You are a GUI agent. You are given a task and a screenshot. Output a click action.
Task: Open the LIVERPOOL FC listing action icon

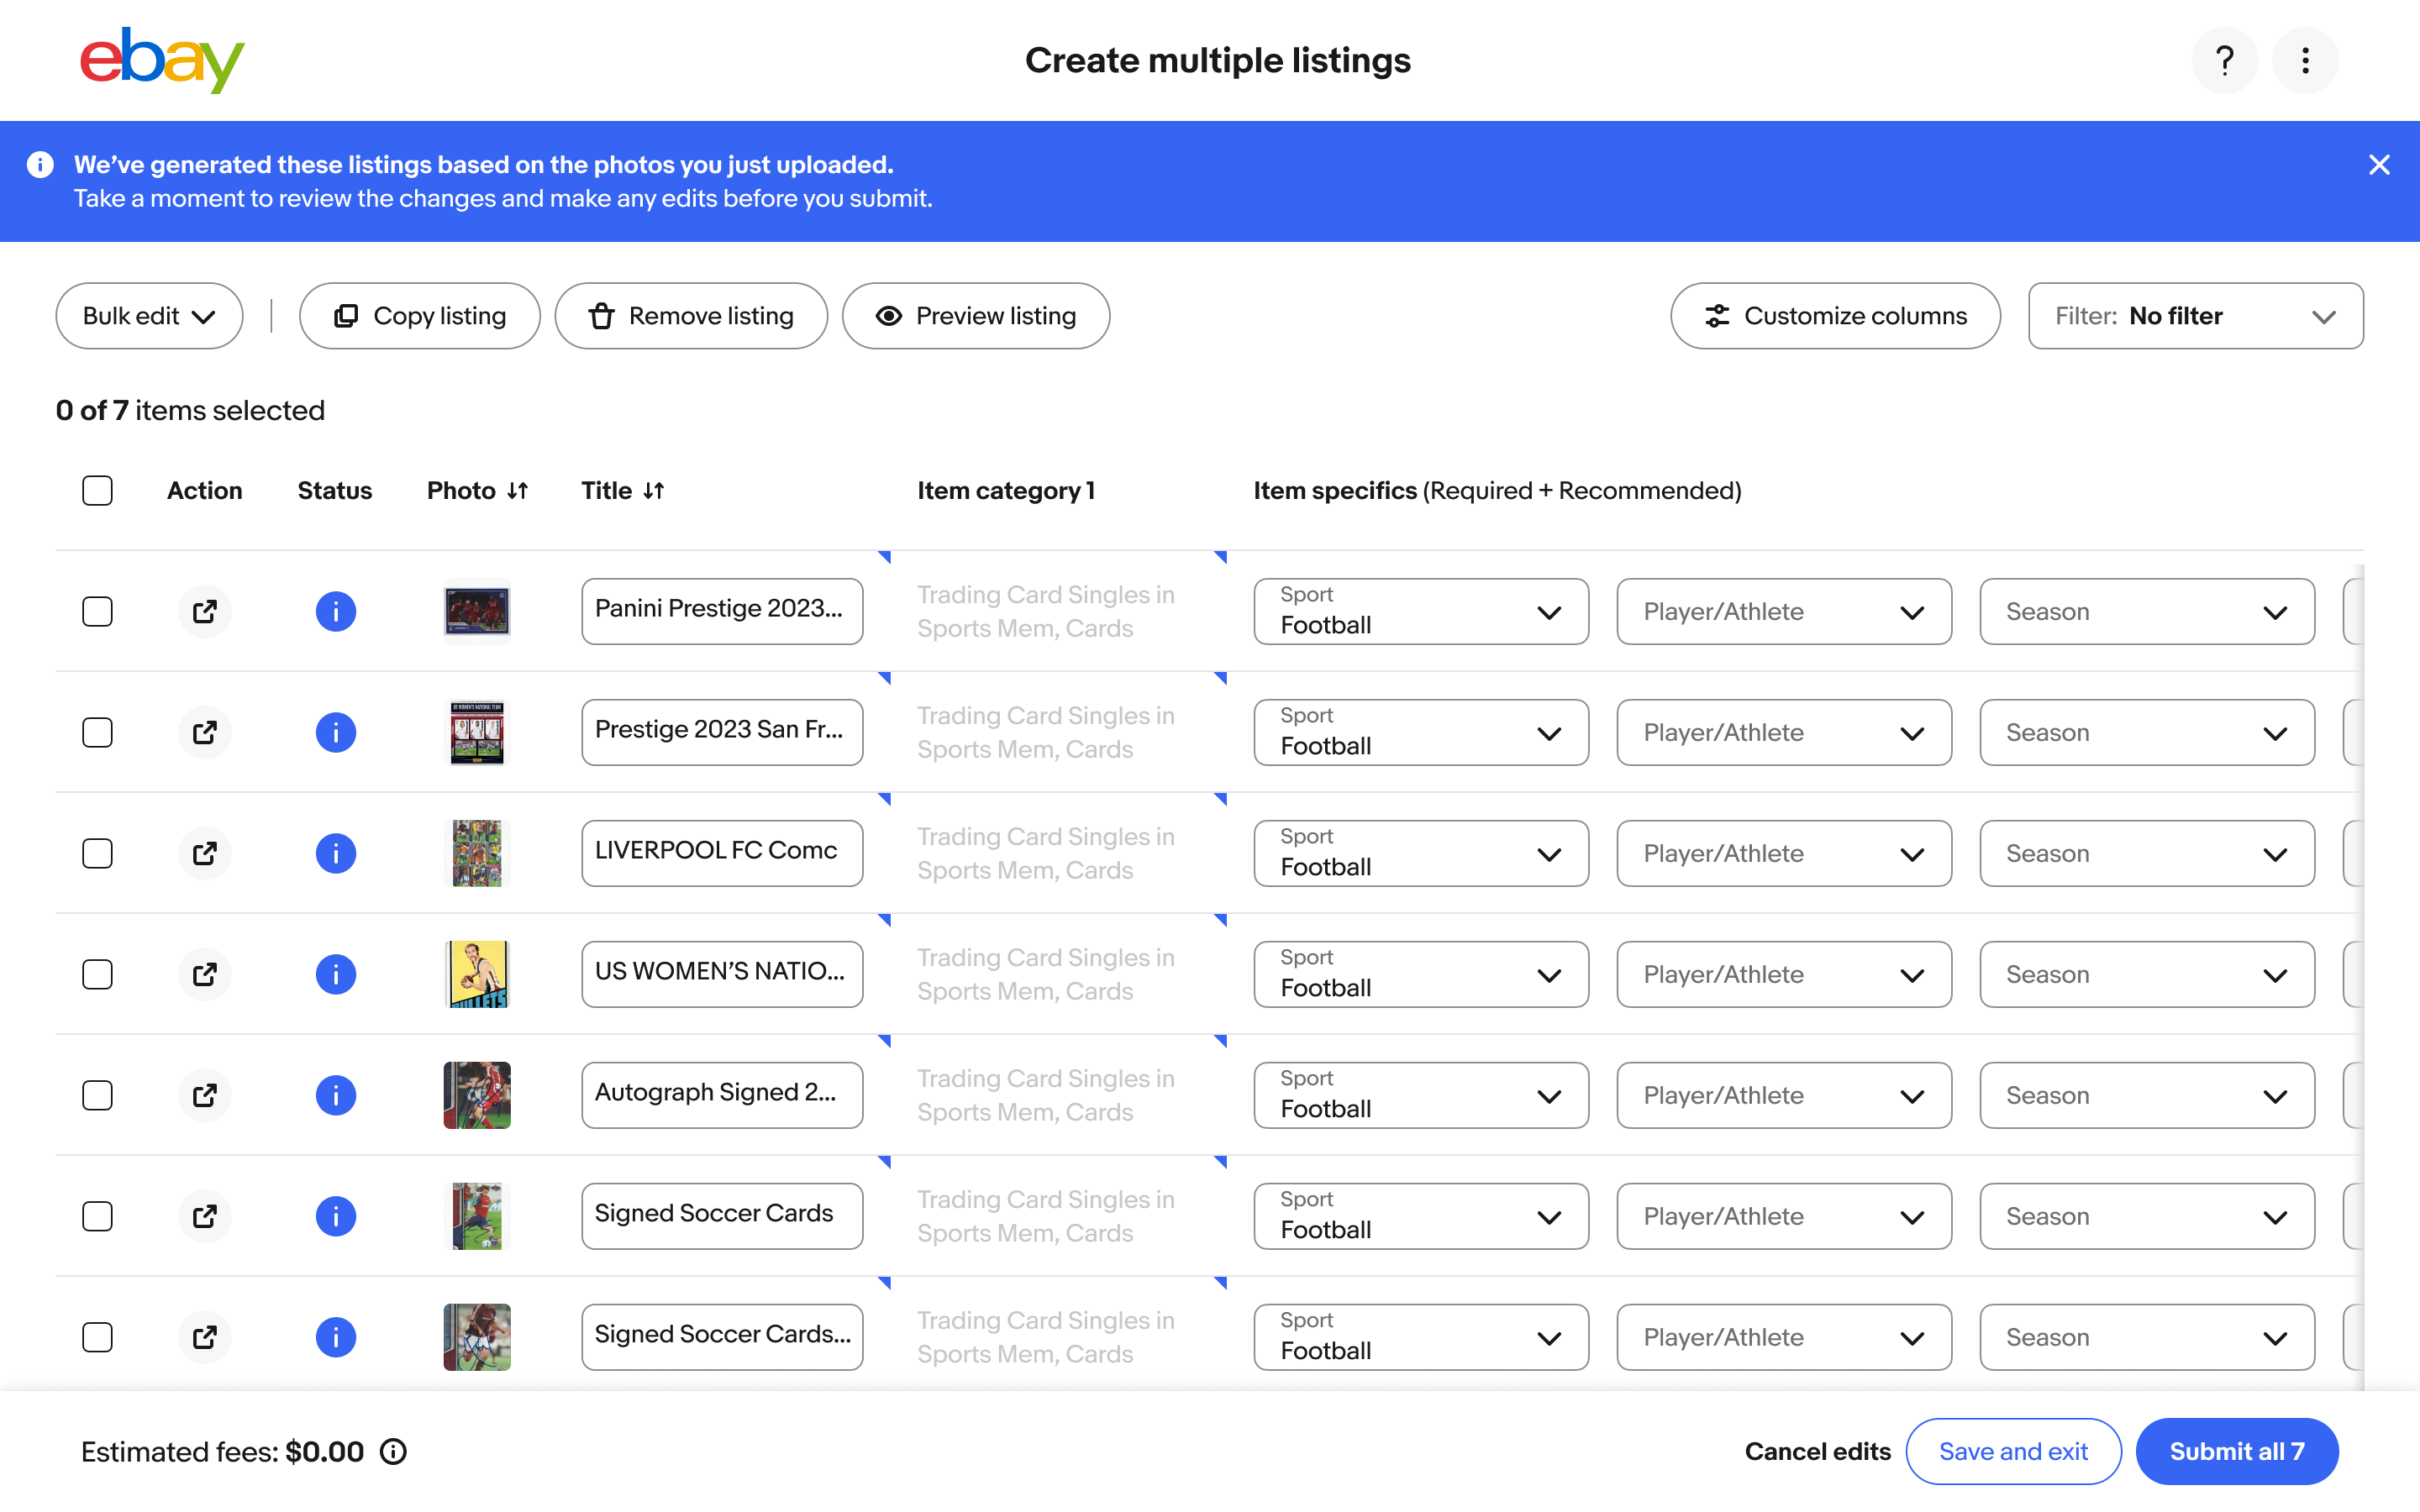[205, 853]
